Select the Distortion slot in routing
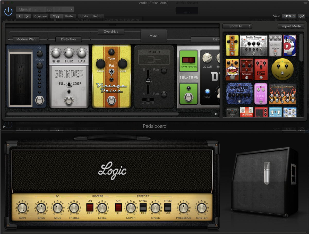The image size is (309, 234). coord(68,39)
